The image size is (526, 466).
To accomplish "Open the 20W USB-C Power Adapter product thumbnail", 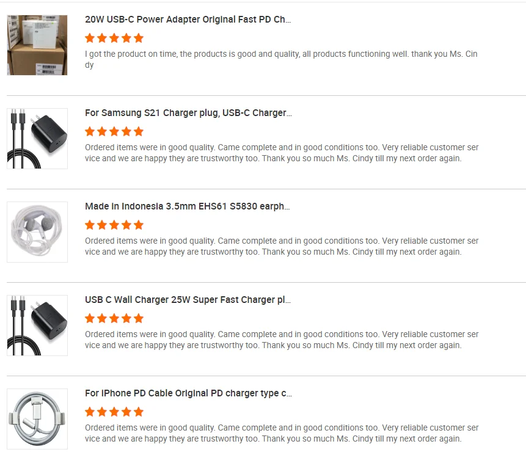I will coord(37,45).
